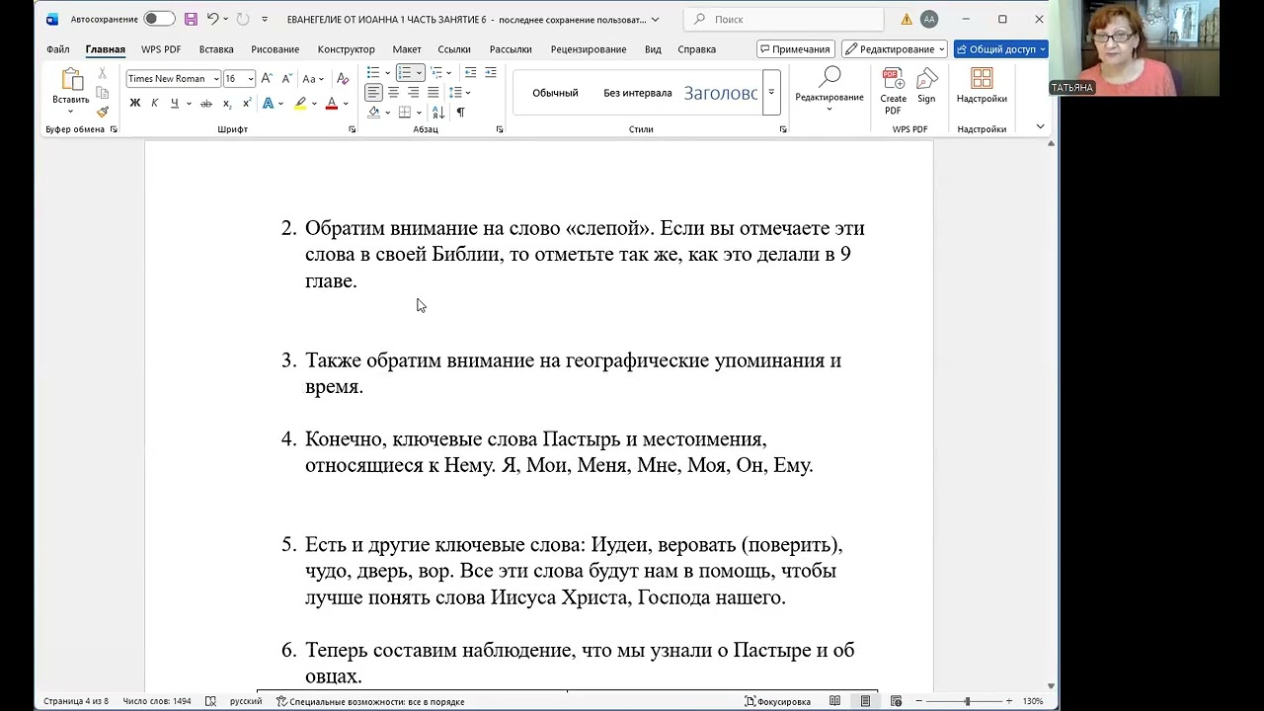This screenshot has width=1264, height=711.
Task: Click the Фокусировка focus mode button
Action: 779,701
